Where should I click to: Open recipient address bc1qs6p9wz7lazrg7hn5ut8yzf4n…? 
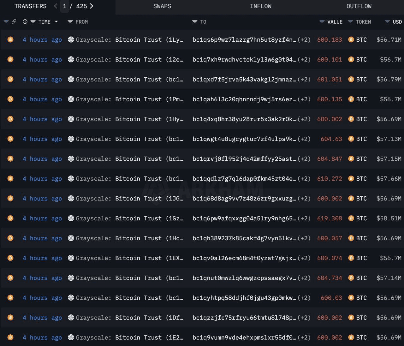tap(245, 40)
